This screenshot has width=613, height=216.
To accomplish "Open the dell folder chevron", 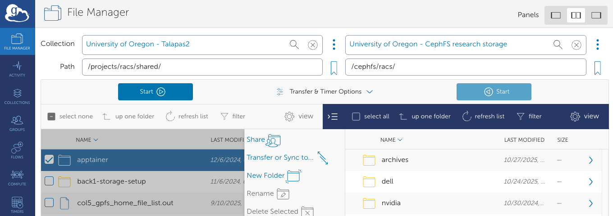I will [x=591, y=181].
